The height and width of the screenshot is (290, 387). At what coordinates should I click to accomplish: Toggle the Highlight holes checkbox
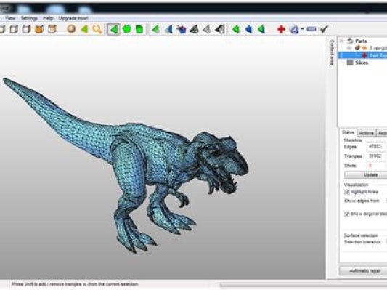point(347,192)
